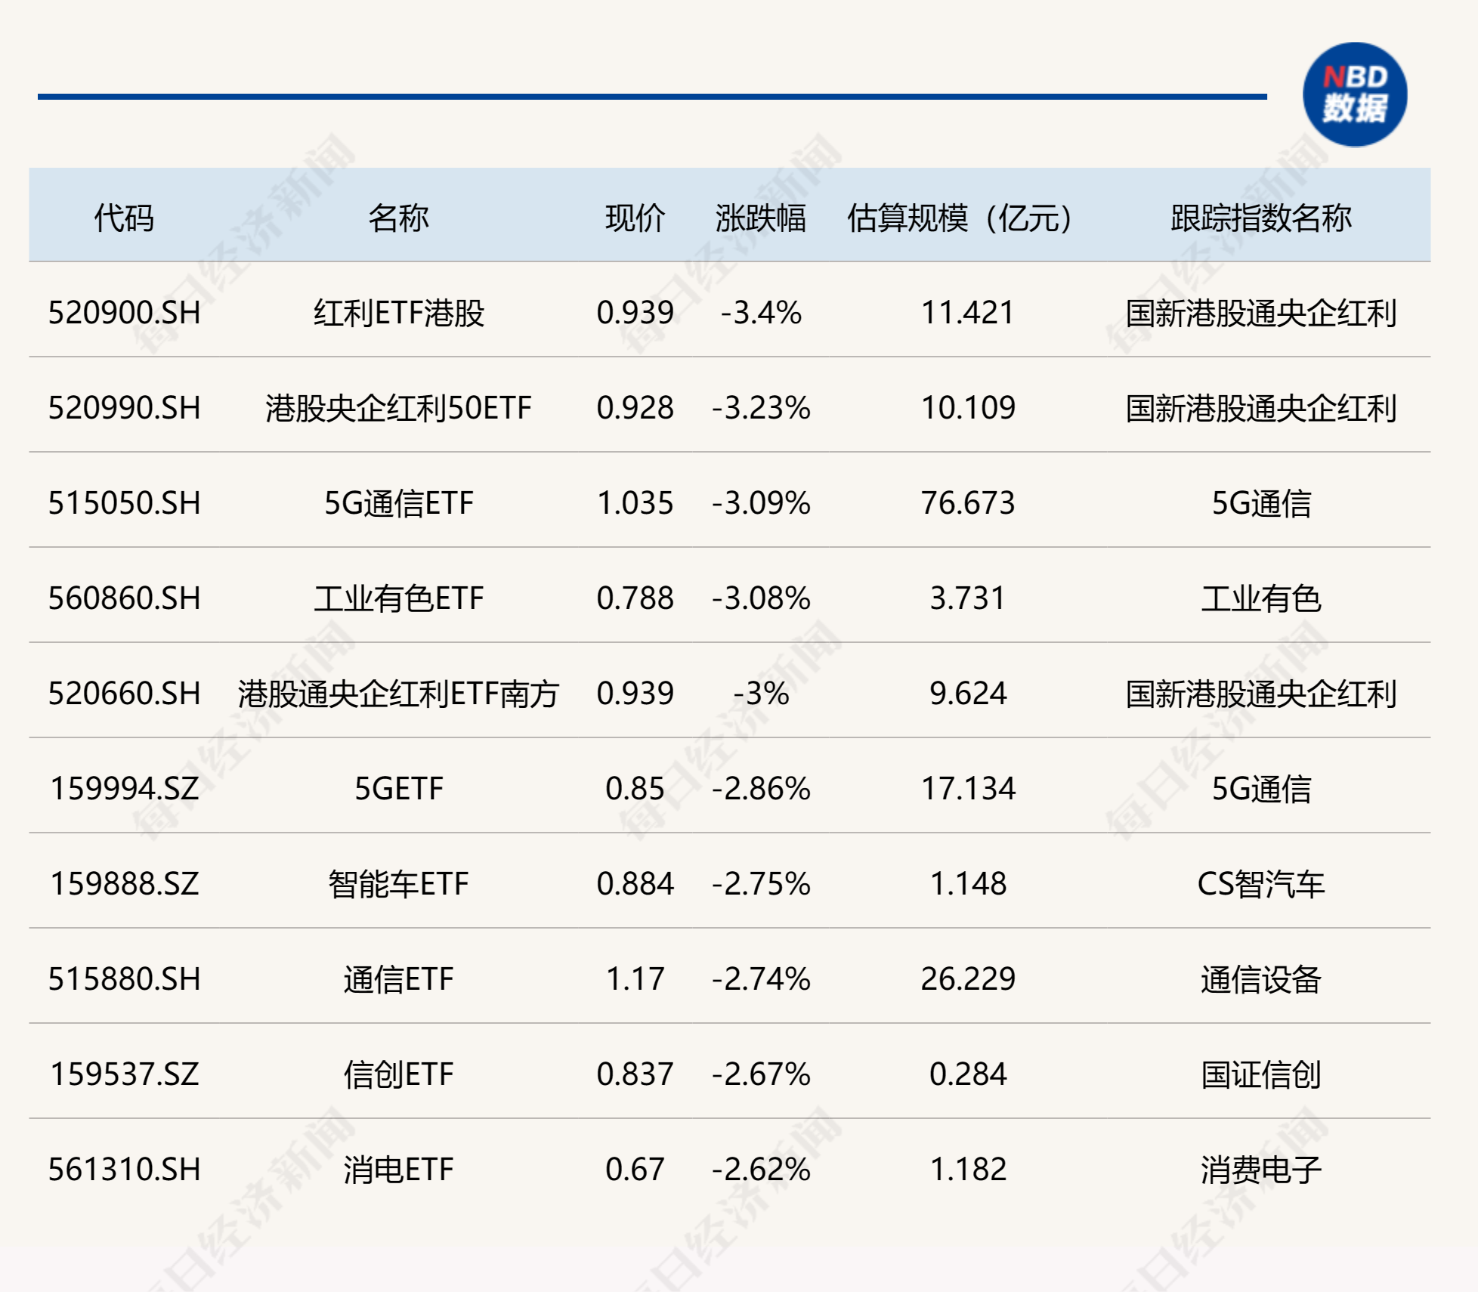The width and height of the screenshot is (1478, 1292).
Task: Select the 涨跌幅 column header
Action: tap(761, 218)
